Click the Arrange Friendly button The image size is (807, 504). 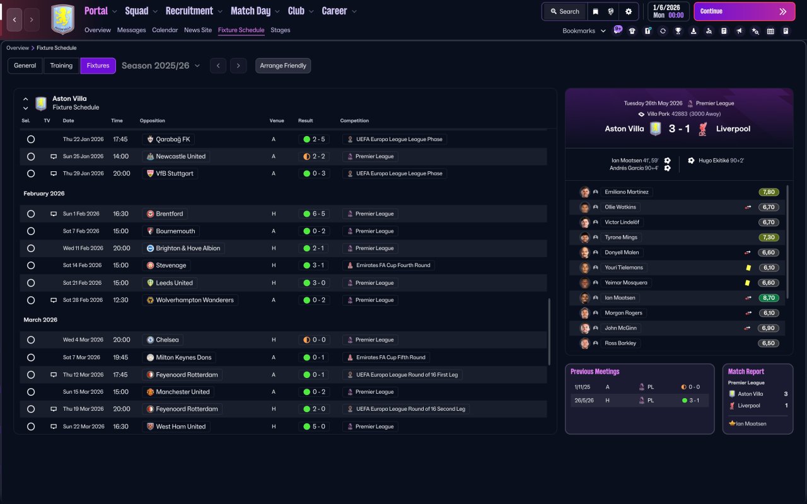coord(283,66)
